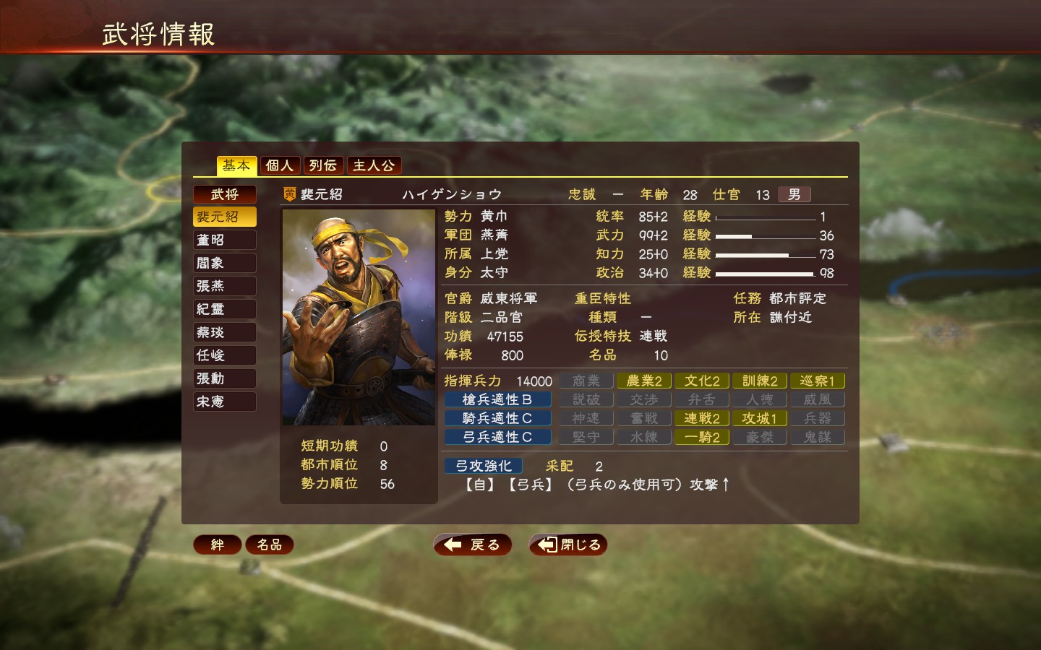
Task: Choose 紀霊 from the officer list
Action: pos(224,309)
